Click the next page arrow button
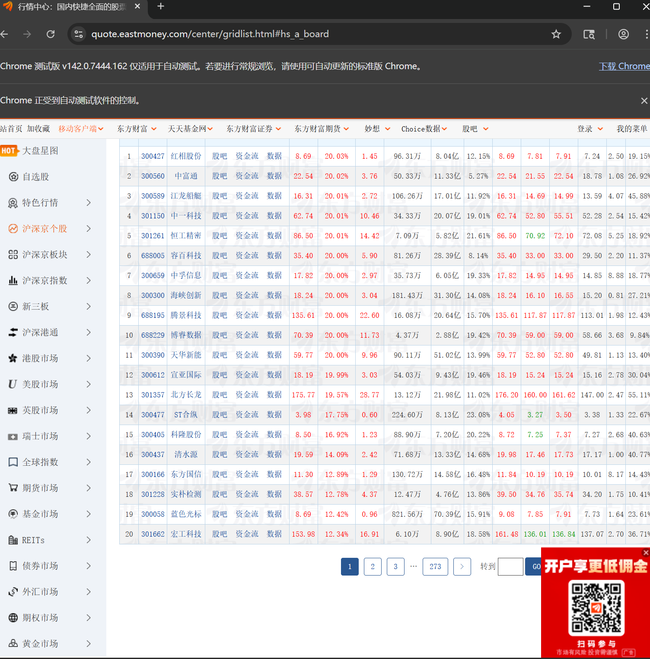This screenshot has width=650, height=659. point(462,566)
